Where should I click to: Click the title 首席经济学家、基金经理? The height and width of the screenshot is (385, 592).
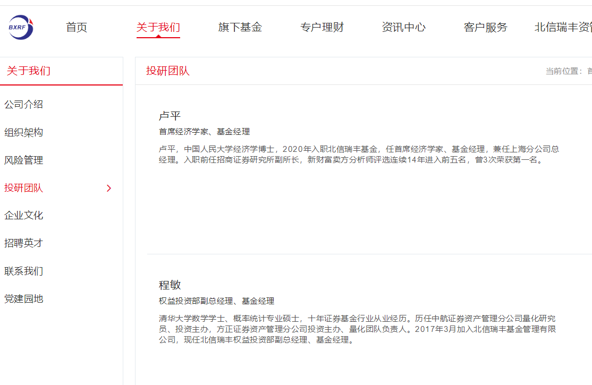[x=204, y=132]
